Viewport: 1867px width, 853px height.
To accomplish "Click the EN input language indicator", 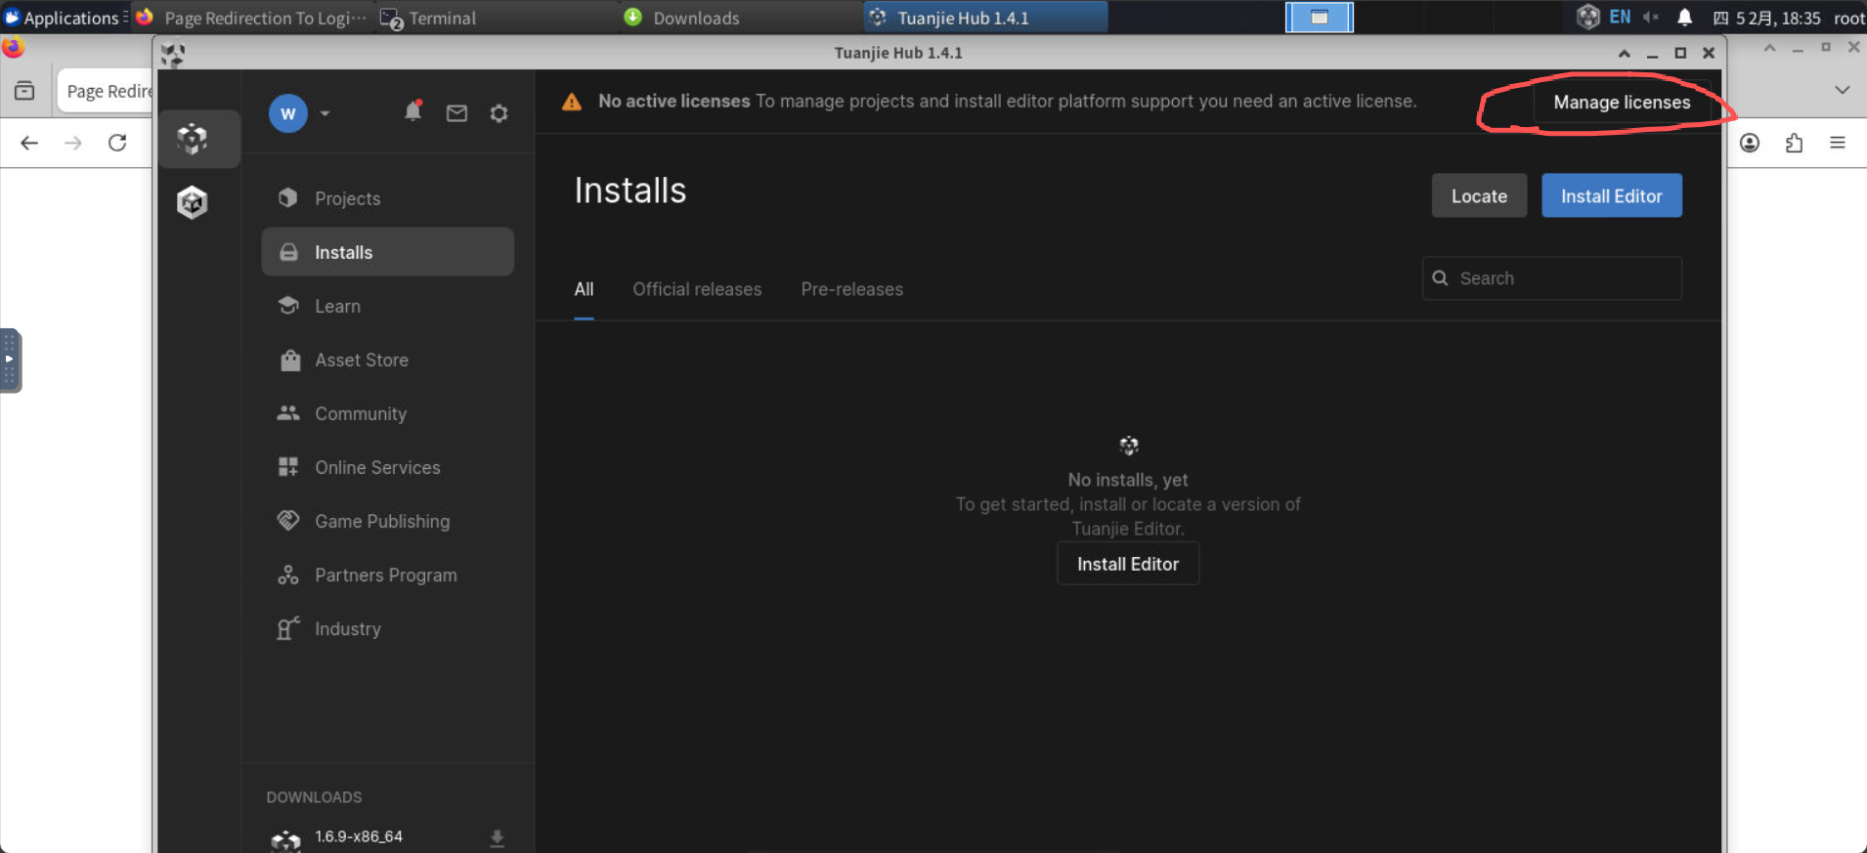I will coord(1620,18).
